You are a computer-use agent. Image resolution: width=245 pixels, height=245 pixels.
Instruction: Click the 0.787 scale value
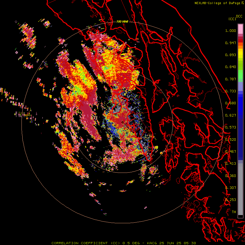tap(231, 79)
